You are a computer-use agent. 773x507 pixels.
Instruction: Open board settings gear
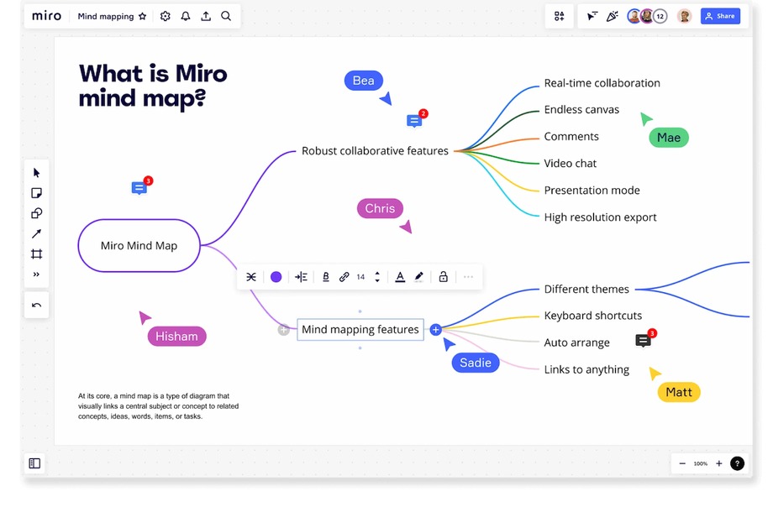(x=166, y=16)
